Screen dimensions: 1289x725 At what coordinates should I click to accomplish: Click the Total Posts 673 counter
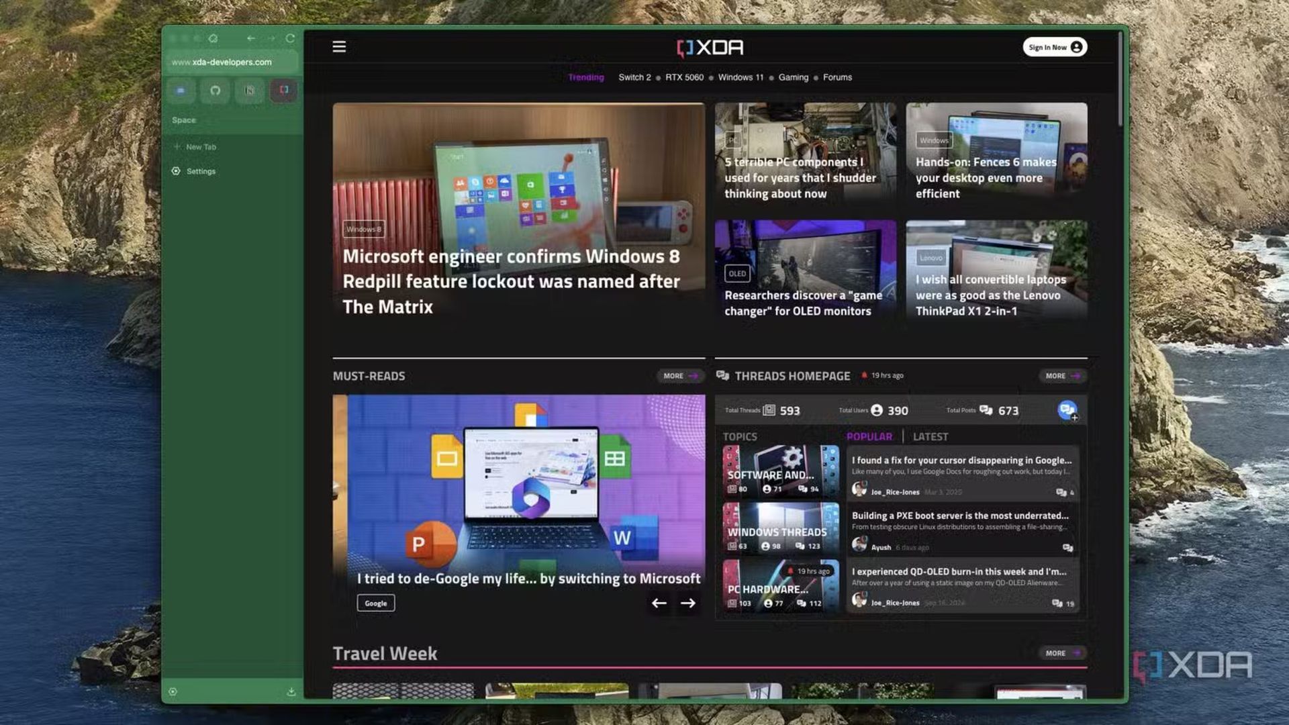(982, 410)
